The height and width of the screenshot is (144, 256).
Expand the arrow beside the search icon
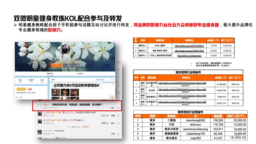pos(113,80)
